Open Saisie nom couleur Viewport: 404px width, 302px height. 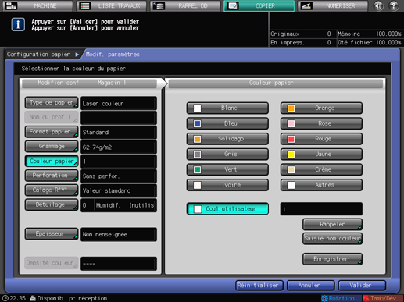[x=332, y=239]
